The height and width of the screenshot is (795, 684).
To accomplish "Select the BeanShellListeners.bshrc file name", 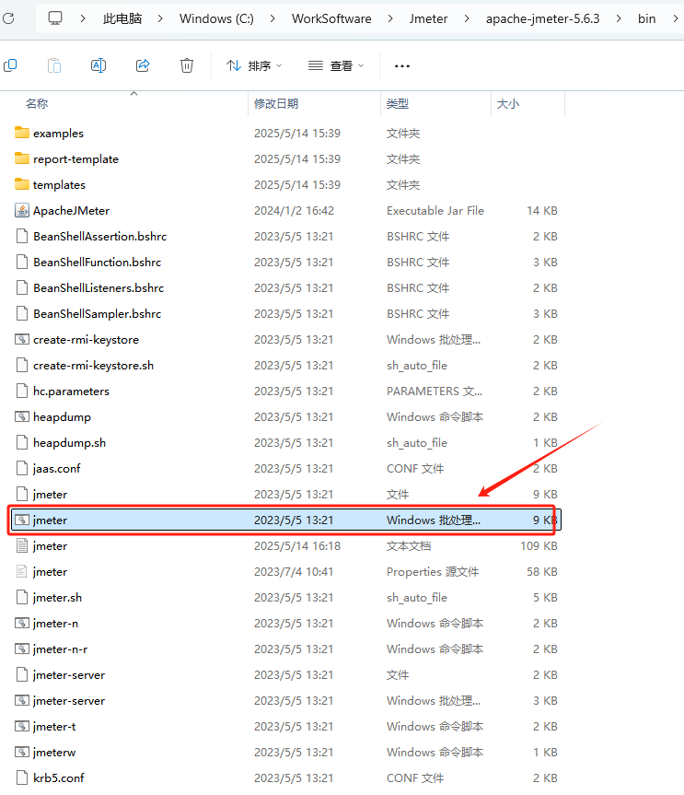I will 99,288.
